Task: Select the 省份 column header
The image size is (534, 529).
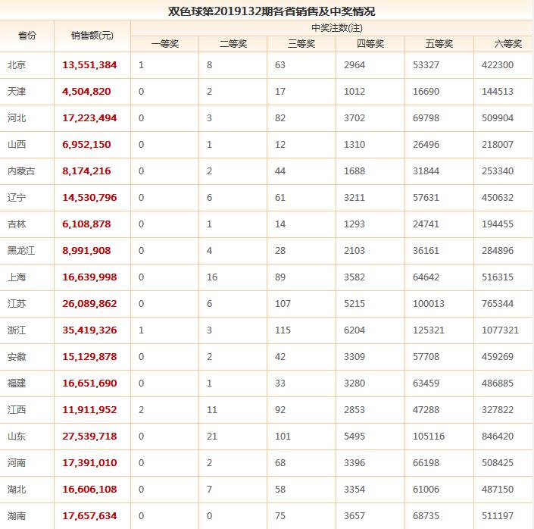Action: click(27, 36)
